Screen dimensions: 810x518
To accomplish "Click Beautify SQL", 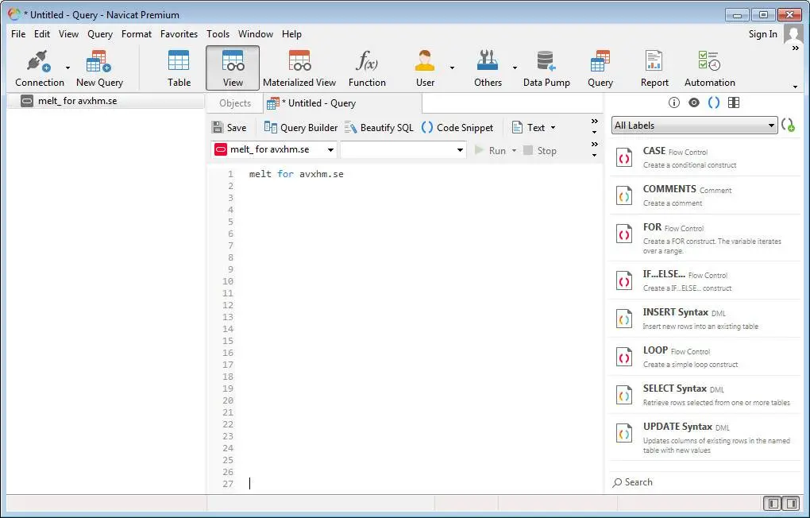I will [x=379, y=128].
